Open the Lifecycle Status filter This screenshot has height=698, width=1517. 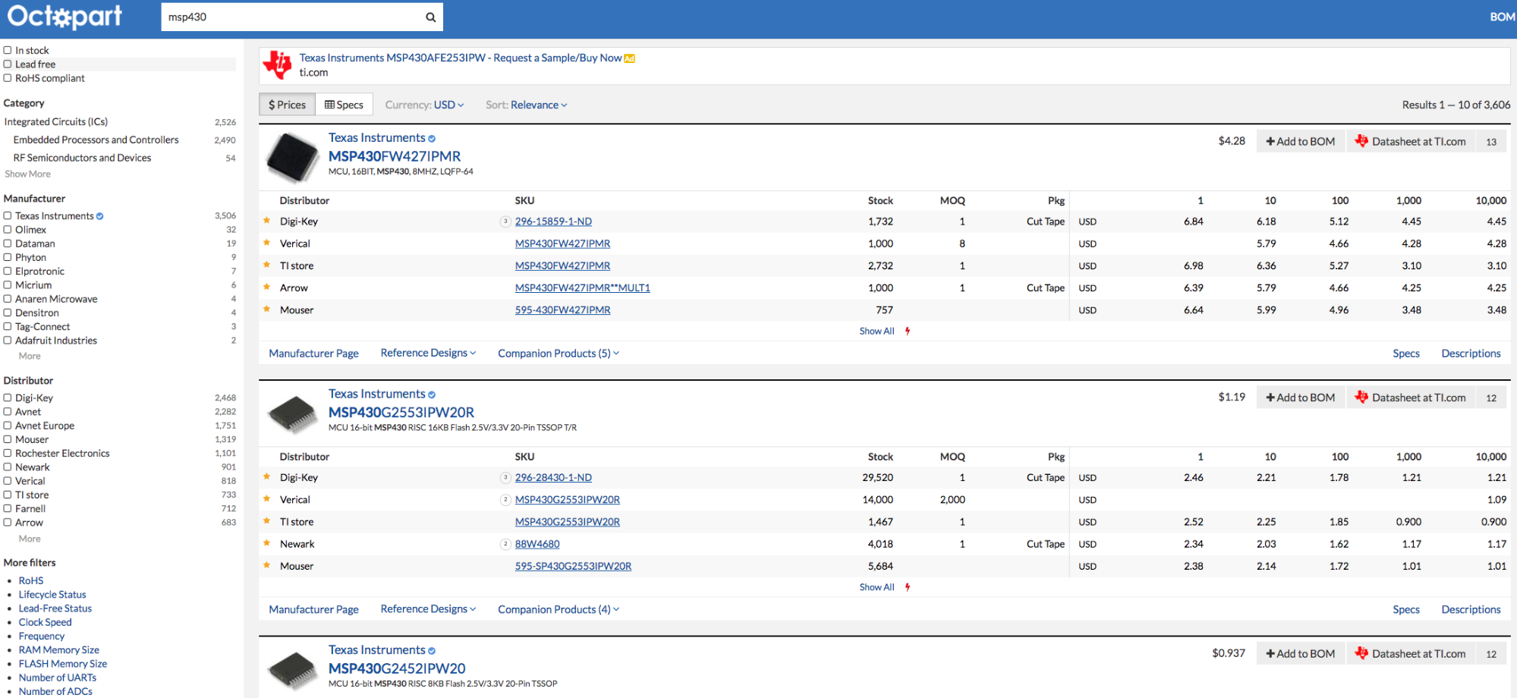pos(52,595)
